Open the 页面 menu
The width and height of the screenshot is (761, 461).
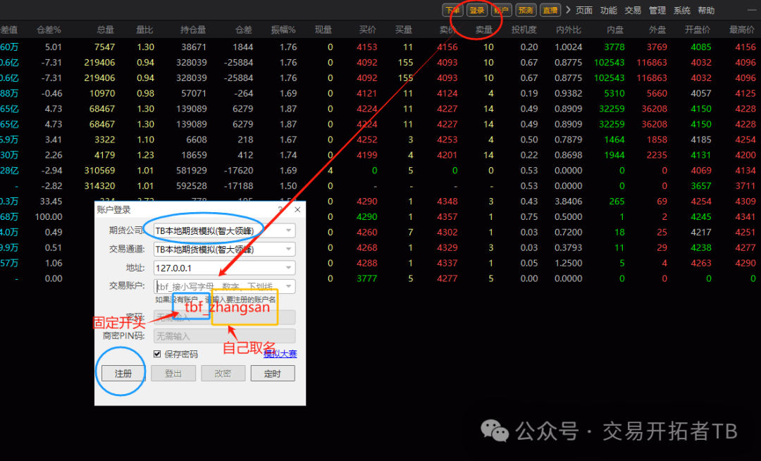pyautogui.click(x=584, y=10)
